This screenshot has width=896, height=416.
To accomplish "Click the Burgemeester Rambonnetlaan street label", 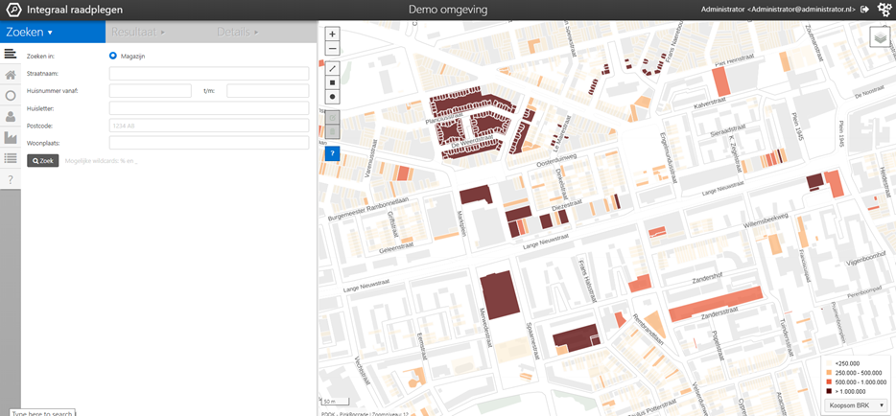I will click(370, 208).
